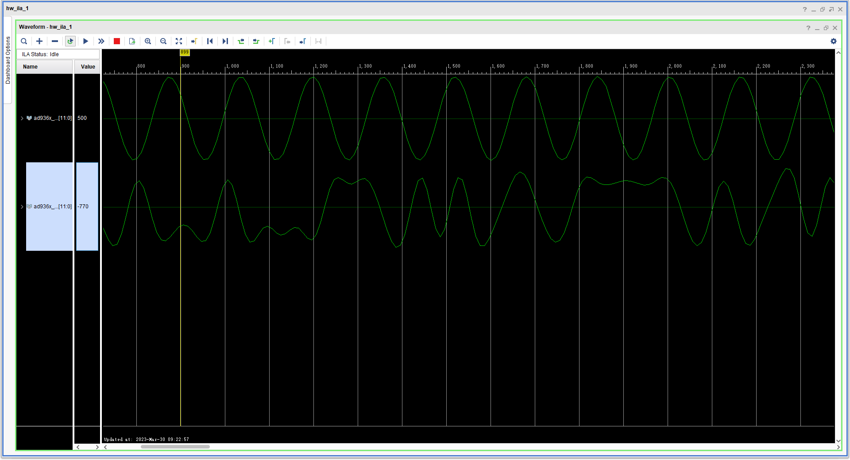Maximize the Waveform panel

pos(826,28)
